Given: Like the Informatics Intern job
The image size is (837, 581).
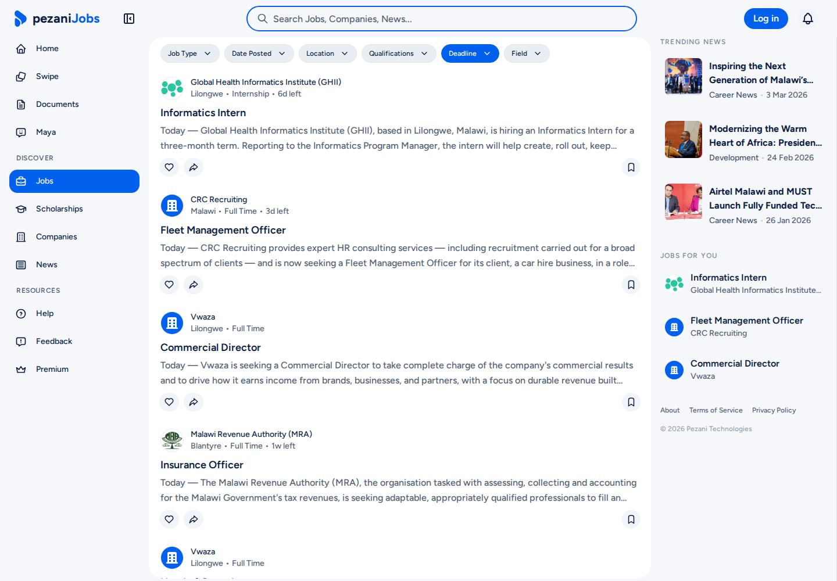Looking at the screenshot, I should [x=169, y=167].
